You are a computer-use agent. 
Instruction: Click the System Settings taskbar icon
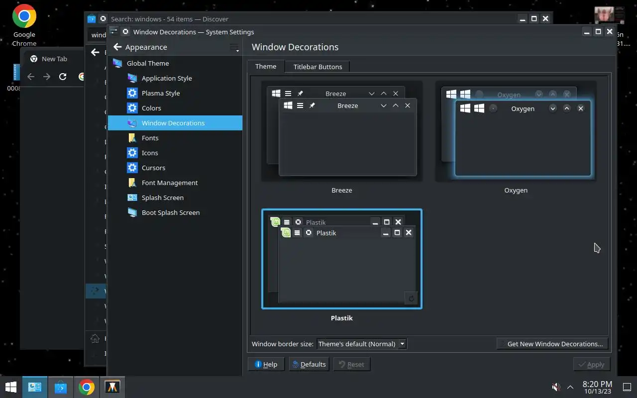coord(34,387)
